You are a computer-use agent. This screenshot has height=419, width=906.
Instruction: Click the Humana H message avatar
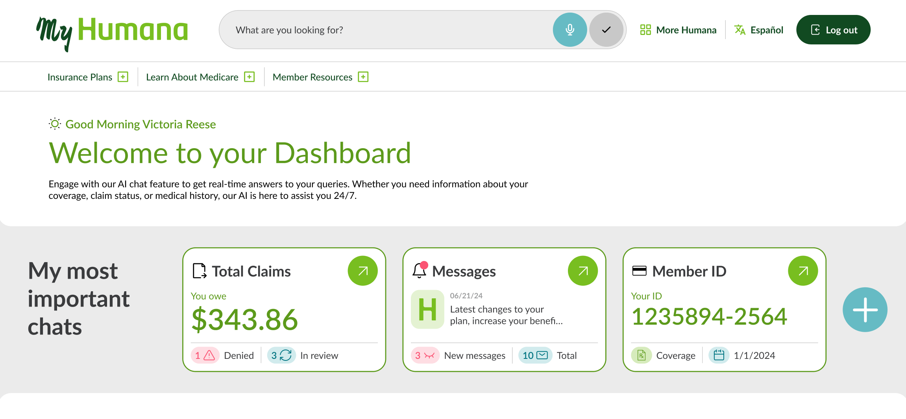click(x=427, y=309)
